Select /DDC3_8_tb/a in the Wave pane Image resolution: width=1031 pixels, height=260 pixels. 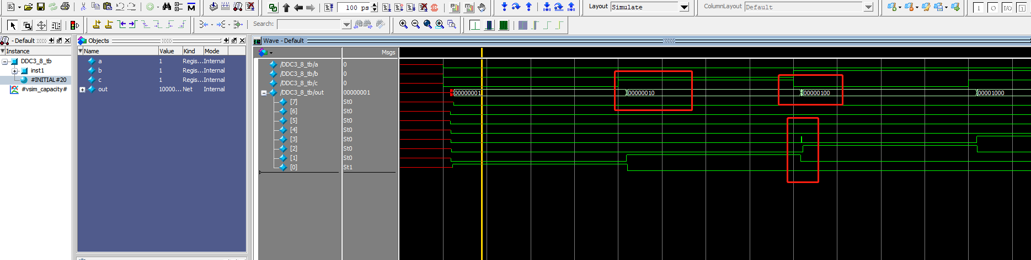coord(299,65)
